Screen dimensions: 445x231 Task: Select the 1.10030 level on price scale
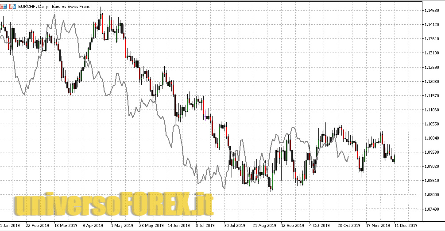click(x=431, y=138)
